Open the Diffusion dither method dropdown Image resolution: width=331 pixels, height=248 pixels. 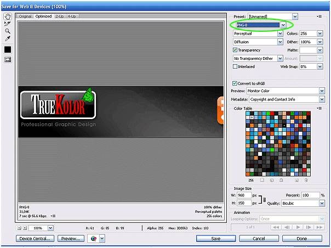click(x=280, y=42)
